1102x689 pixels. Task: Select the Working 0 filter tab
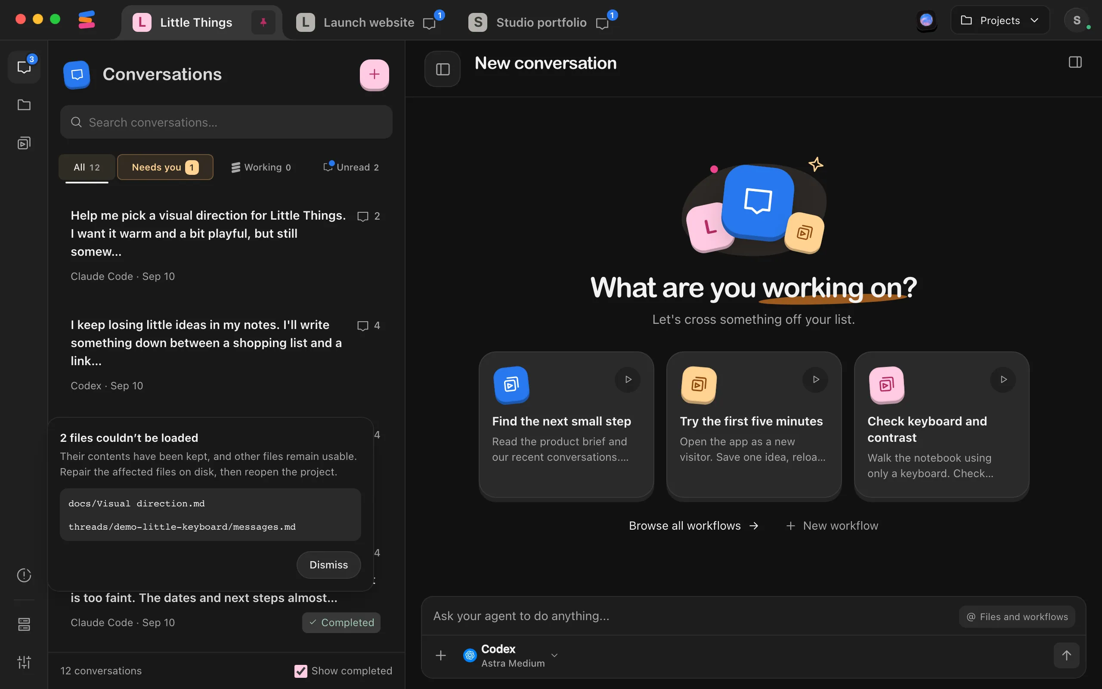(261, 167)
